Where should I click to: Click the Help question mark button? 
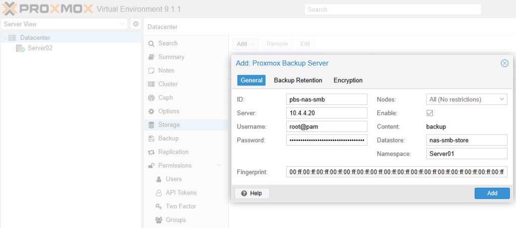(x=252, y=193)
